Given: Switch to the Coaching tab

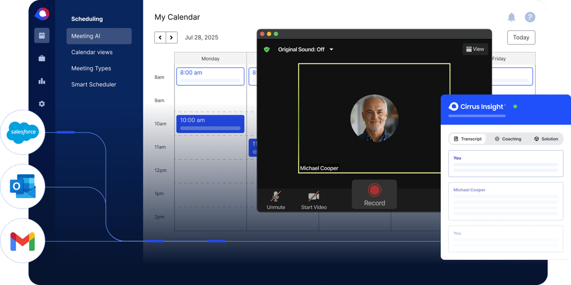Looking at the screenshot, I should (508, 139).
